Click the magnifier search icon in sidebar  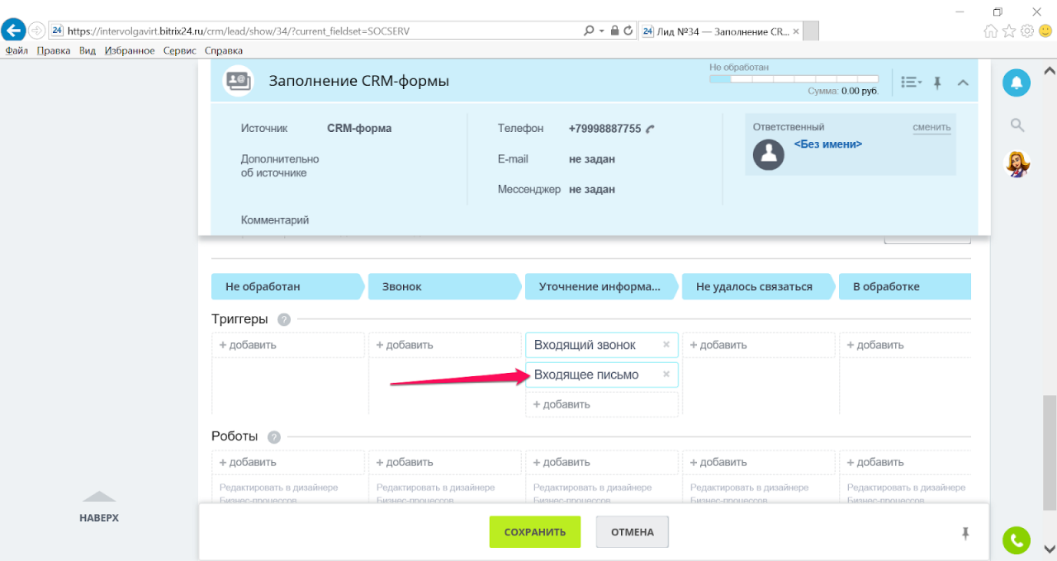[1017, 125]
